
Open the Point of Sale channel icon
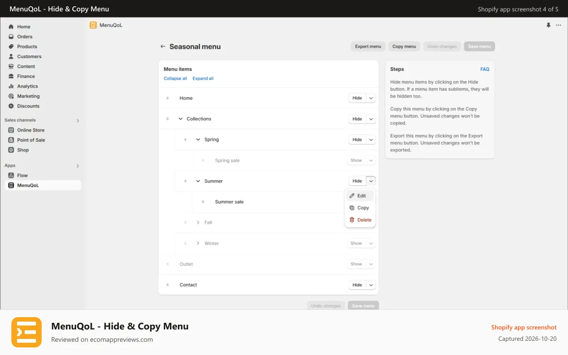click(x=11, y=140)
